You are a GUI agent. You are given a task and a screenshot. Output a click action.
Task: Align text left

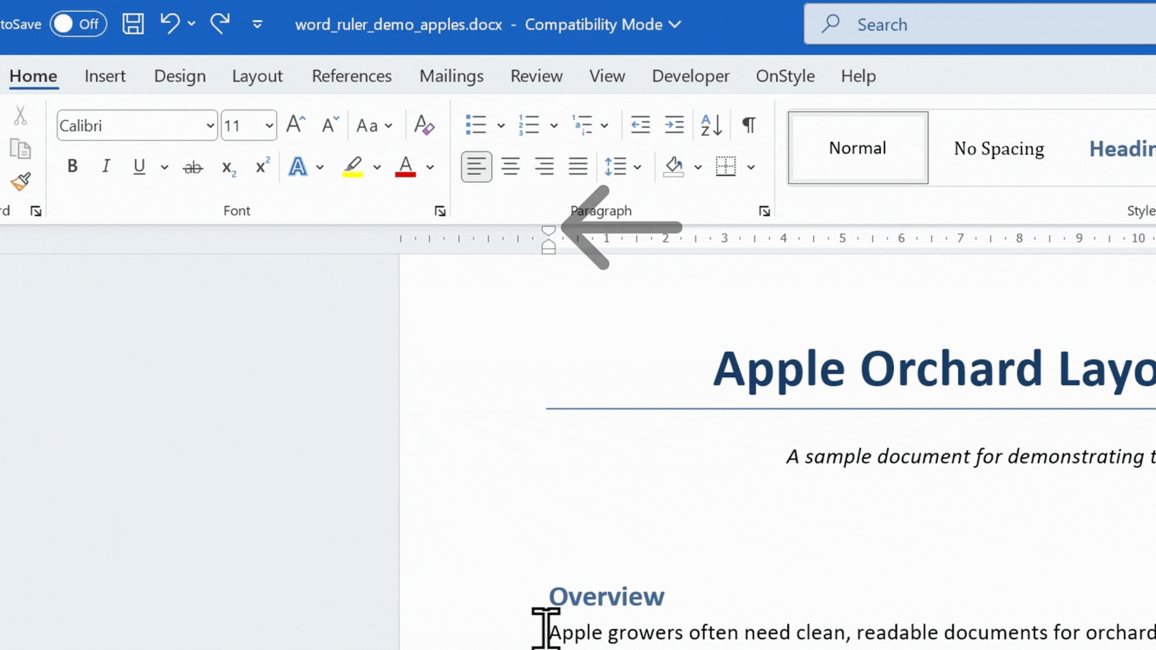pos(476,166)
